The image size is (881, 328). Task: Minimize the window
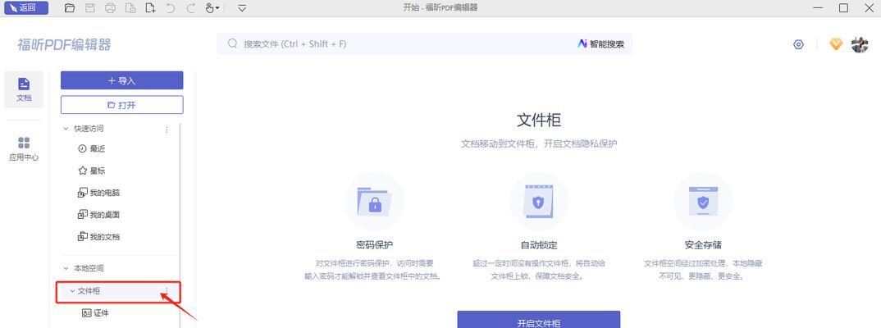(818, 8)
